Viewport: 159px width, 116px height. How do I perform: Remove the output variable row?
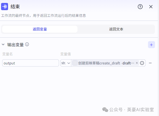150,63
